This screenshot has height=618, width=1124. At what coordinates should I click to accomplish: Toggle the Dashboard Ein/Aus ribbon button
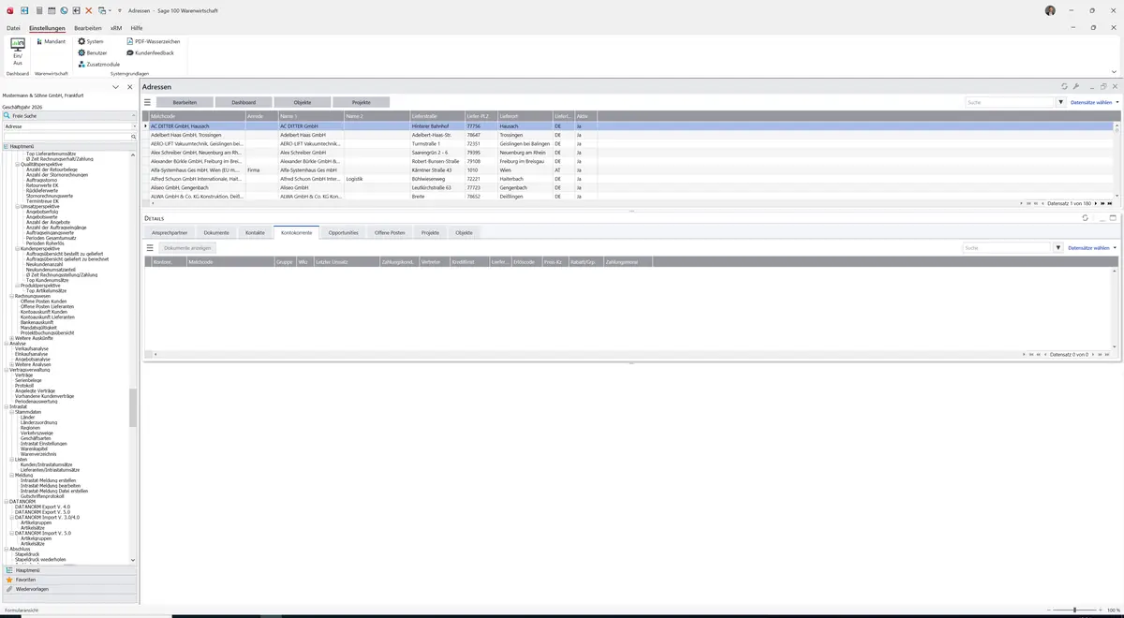[x=17, y=52]
